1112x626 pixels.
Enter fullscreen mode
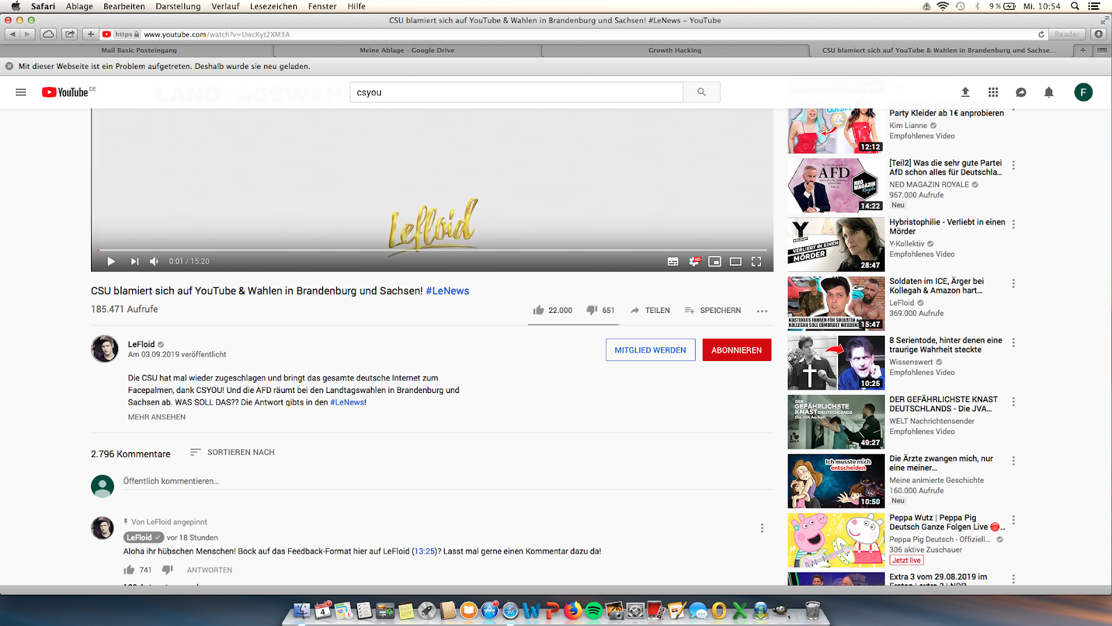tap(756, 262)
